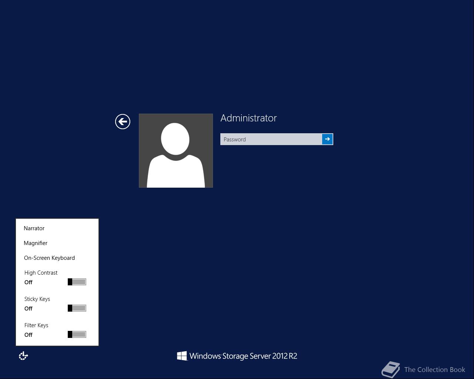Enable Sticky Keys
The width and height of the screenshot is (474, 379).
(x=77, y=308)
